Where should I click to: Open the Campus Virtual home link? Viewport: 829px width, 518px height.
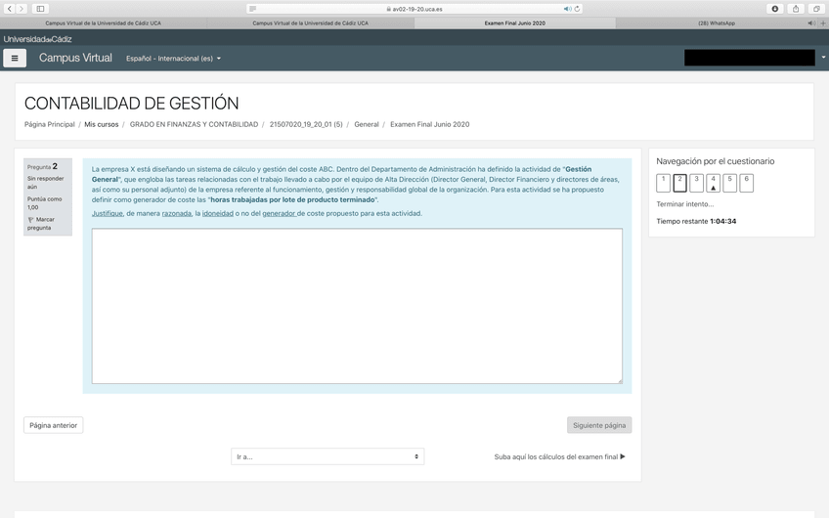coord(75,58)
